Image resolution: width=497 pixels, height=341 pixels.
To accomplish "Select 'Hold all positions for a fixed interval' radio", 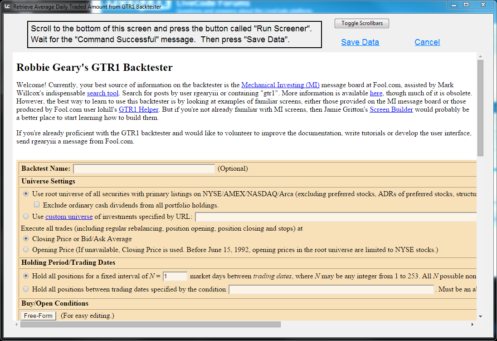I will [26, 276].
